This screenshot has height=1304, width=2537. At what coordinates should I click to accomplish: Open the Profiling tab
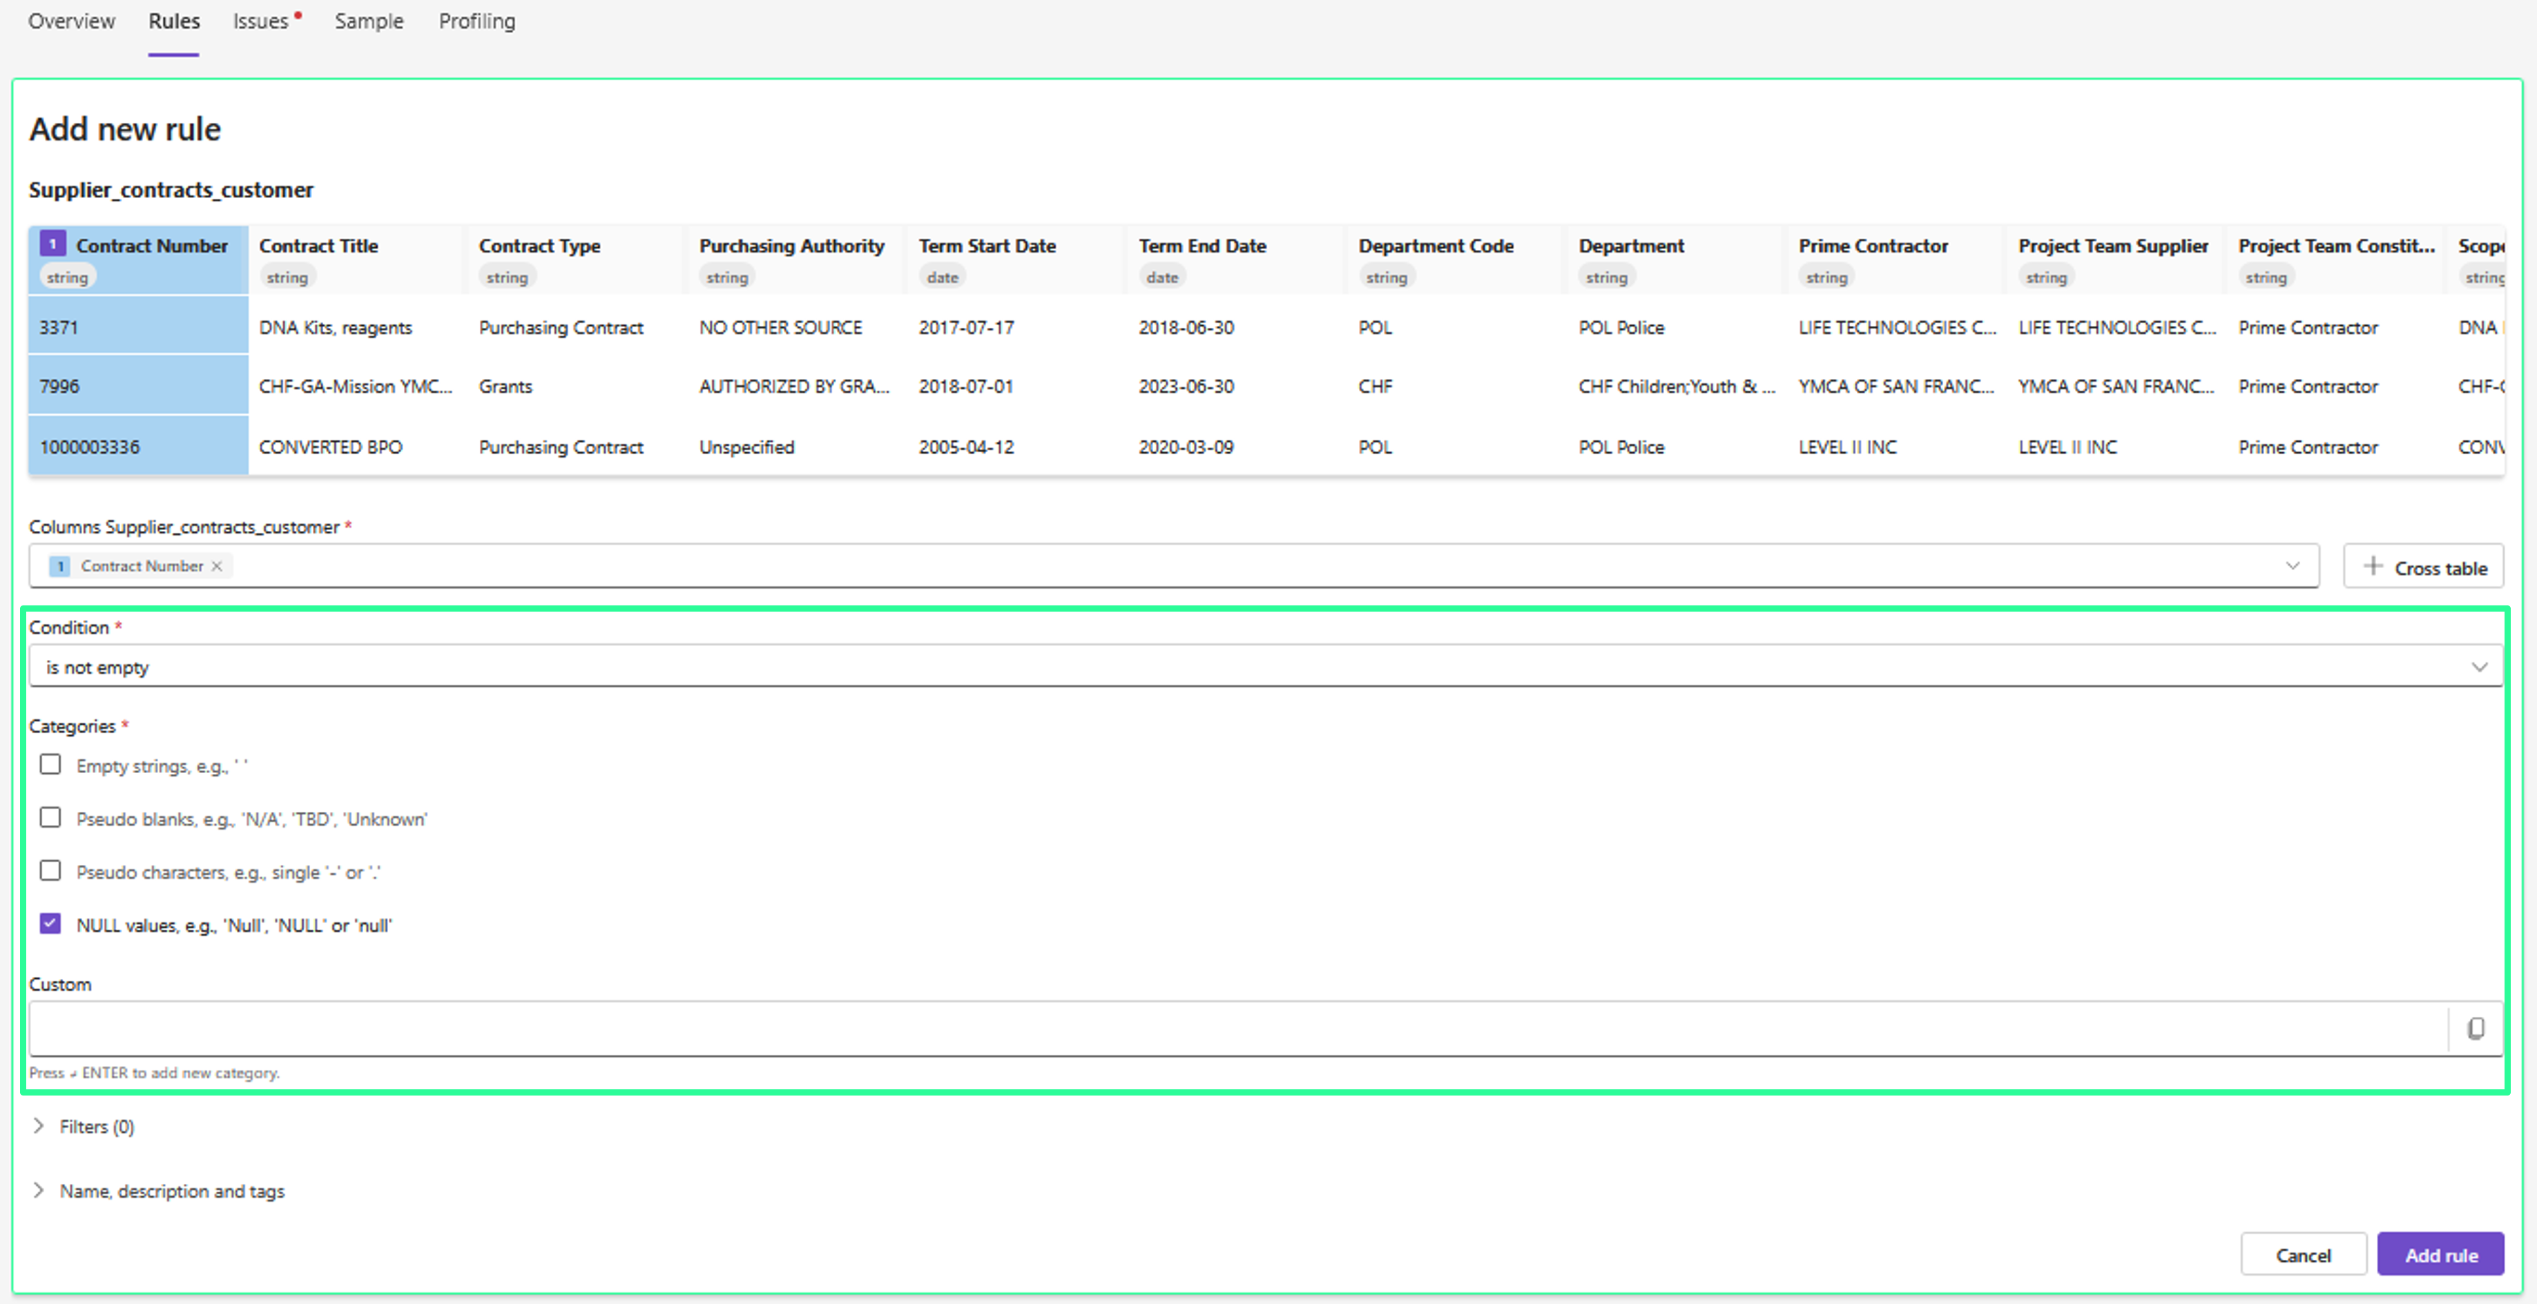point(476,21)
